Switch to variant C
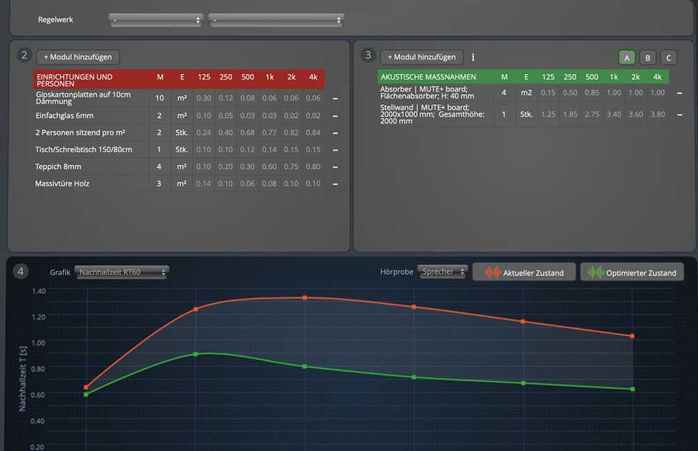Viewport: 698px width, 451px height. (x=668, y=58)
